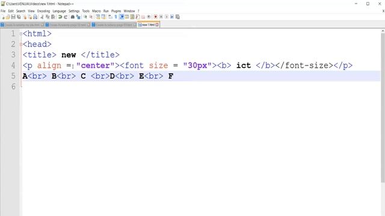Toggle word wrap in toolbar

coord(110,17)
